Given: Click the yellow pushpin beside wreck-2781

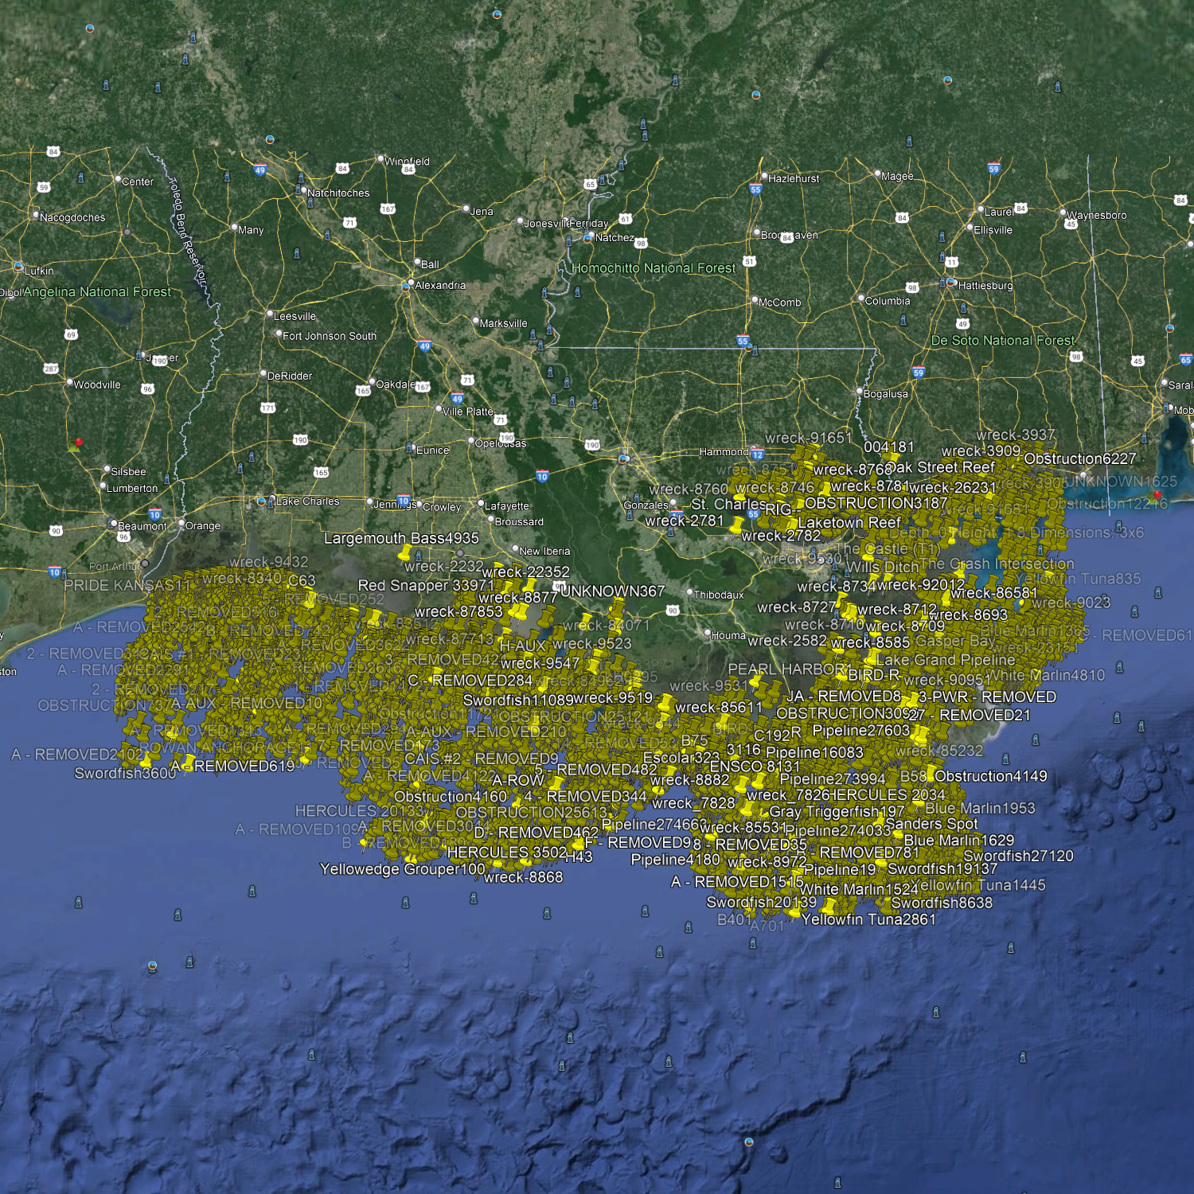Looking at the screenshot, I should pos(737,525).
